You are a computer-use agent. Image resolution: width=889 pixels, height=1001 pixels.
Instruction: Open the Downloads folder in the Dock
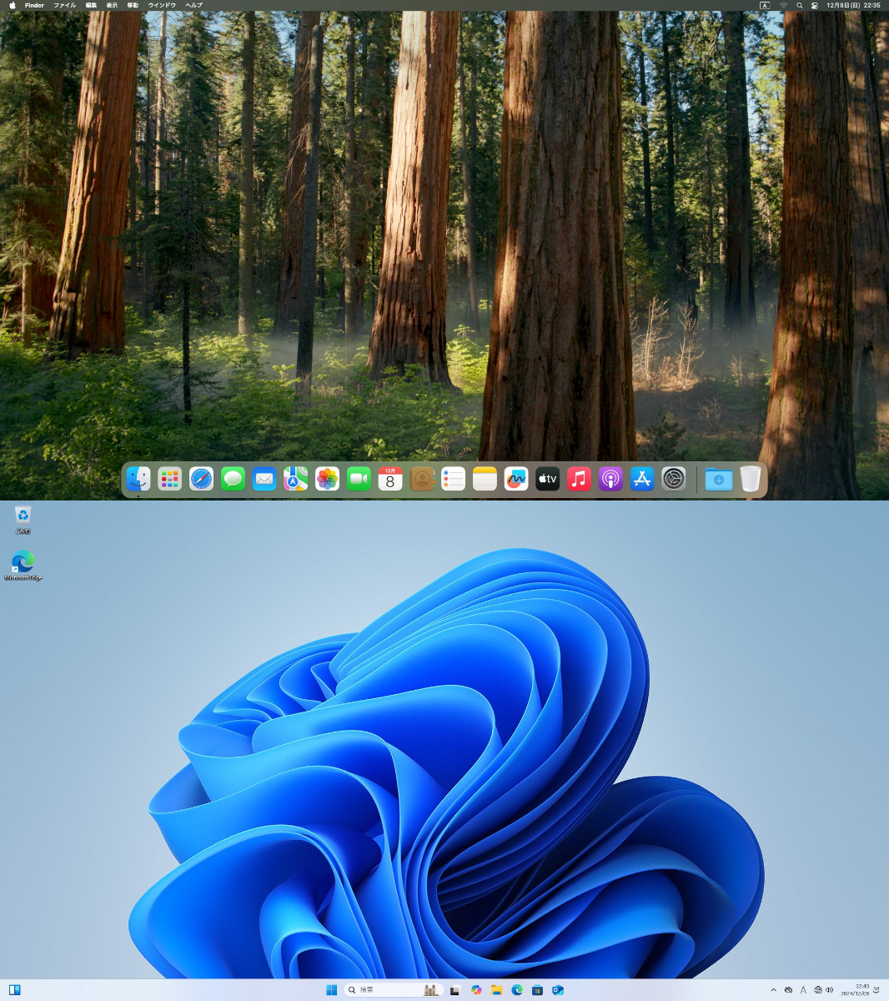[719, 479]
